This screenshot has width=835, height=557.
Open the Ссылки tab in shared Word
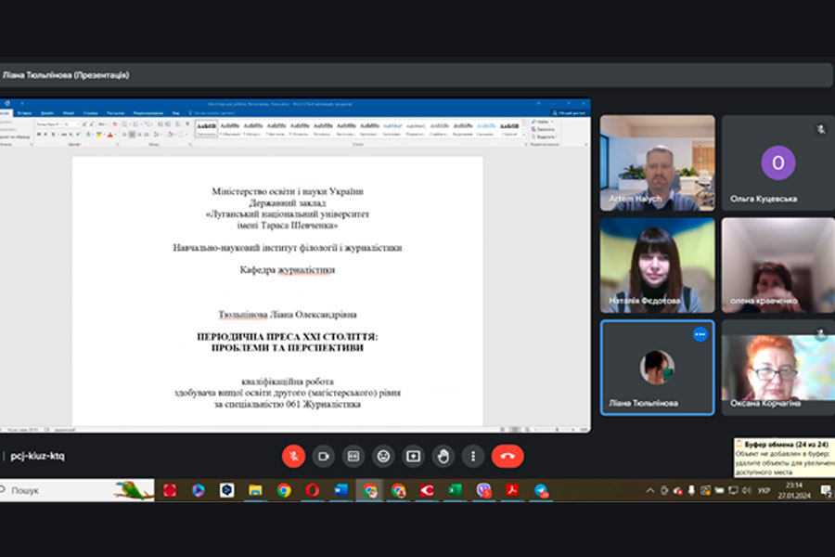[x=91, y=113]
